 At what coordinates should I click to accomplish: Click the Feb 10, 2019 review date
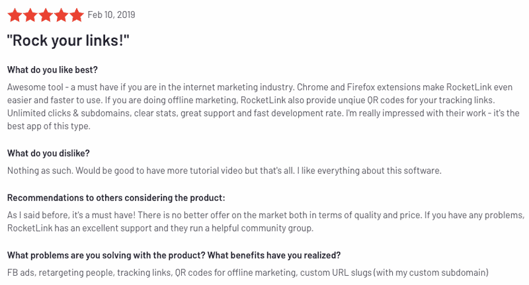(111, 15)
